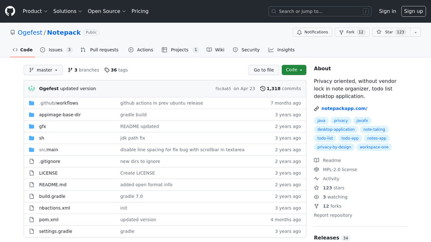Screen dimensions: 431x242
Task: Open the master branch selector
Action: pyautogui.click(x=43, y=70)
